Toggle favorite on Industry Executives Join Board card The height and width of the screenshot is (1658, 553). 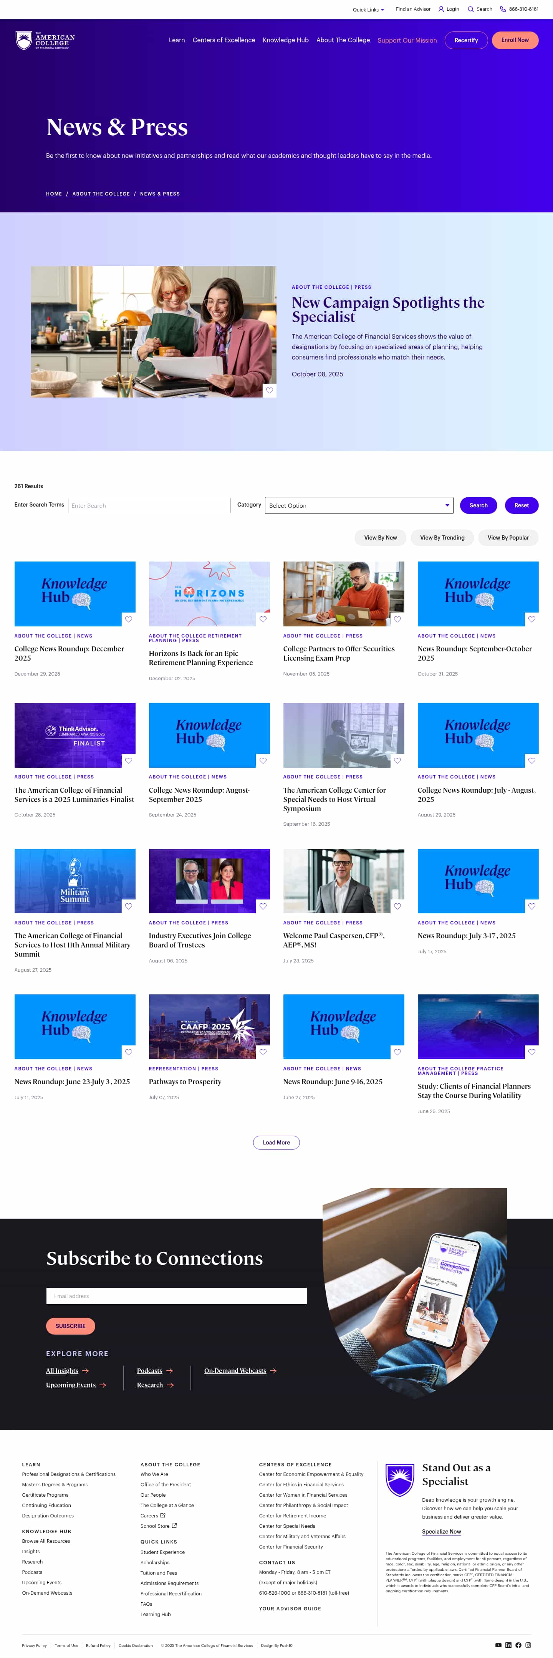pos(263,906)
